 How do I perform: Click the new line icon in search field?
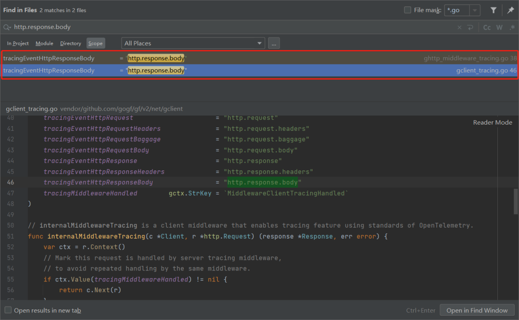(x=470, y=27)
